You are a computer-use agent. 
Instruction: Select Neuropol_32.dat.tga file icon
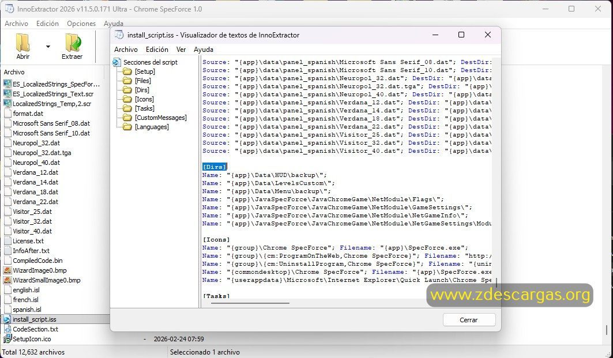pyautogui.click(x=7, y=153)
